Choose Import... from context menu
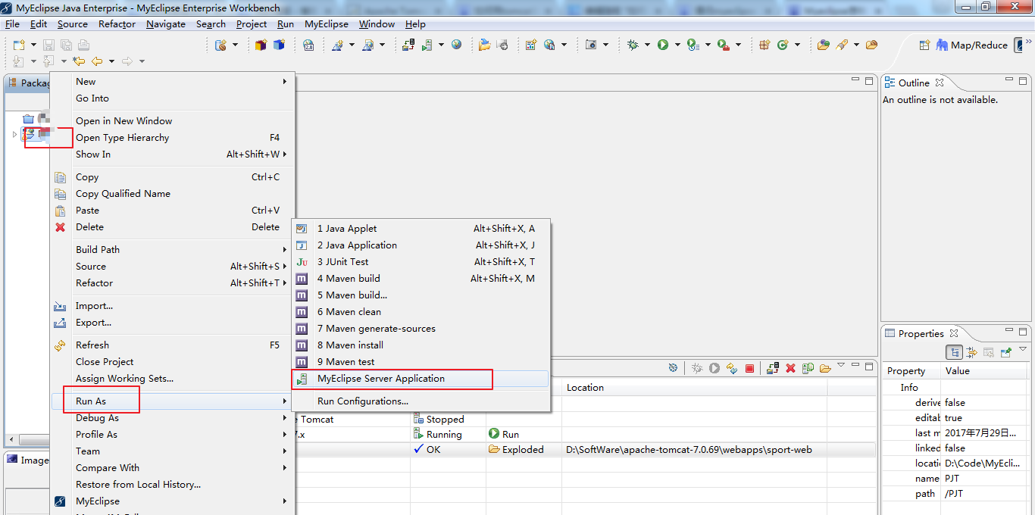This screenshot has width=1035, height=515. pos(172,306)
